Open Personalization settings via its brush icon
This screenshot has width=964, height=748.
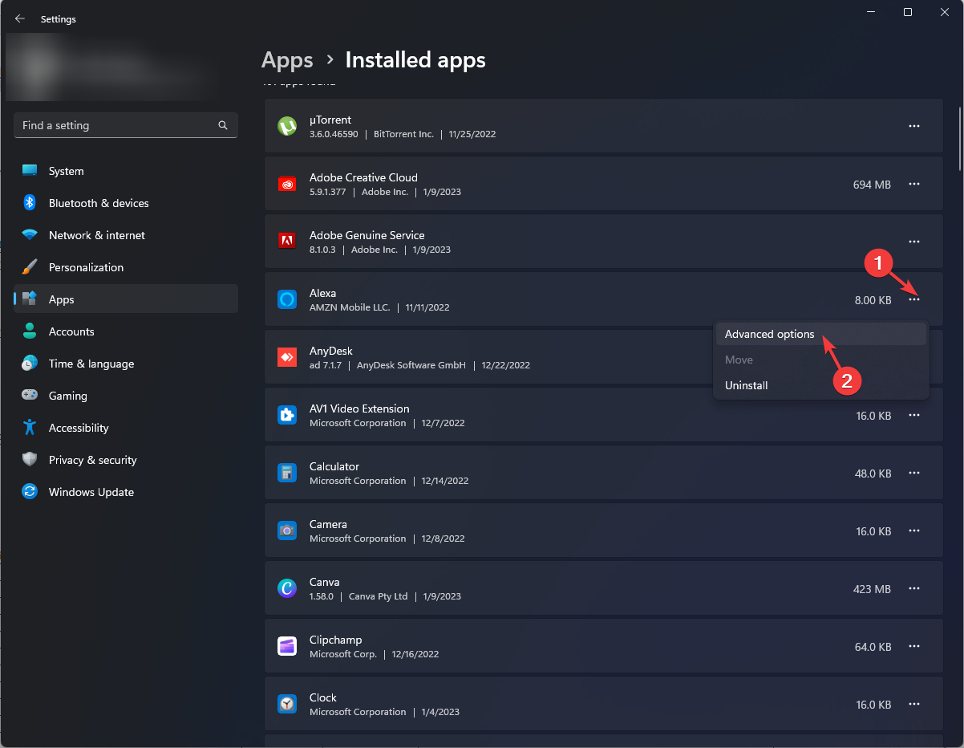29,267
